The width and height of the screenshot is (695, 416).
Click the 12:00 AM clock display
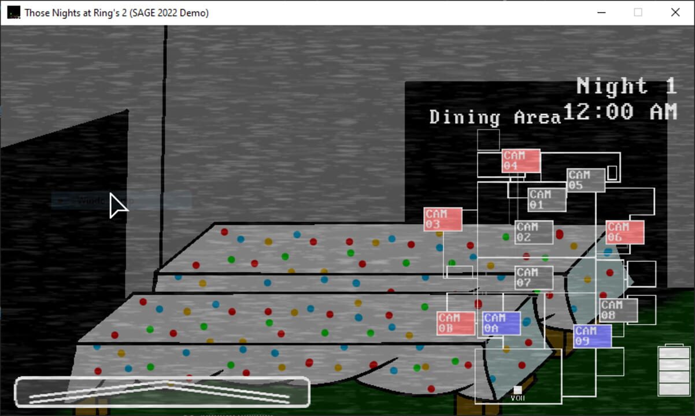click(x=620, y=112)
